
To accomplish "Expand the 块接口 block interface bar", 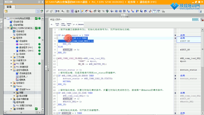I will 124,15.
